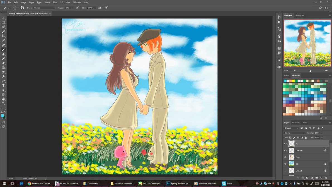Viewport: 332px width, 187px height.
Task: Select the Dodge tool
Action: [3, 77]
